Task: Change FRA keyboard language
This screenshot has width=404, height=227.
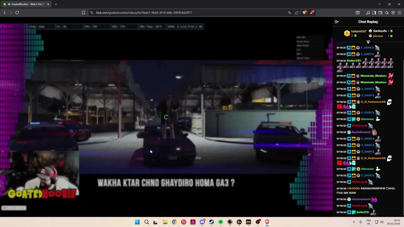Action: tap(369, 222)
